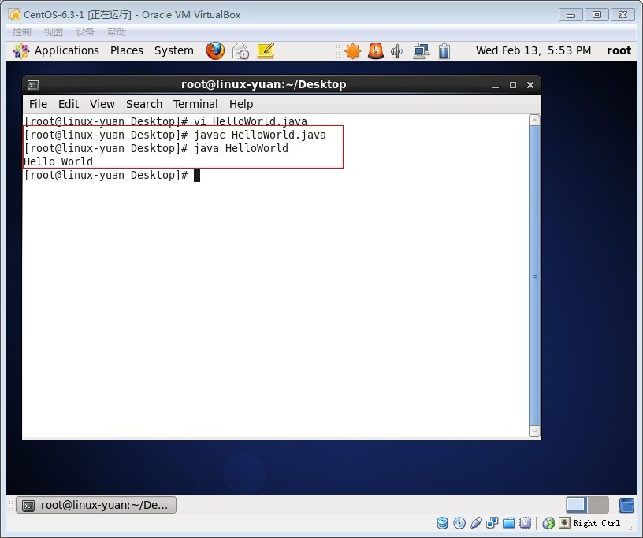
Task: Launch Firefox from the top panel
Action: [215, 50]
